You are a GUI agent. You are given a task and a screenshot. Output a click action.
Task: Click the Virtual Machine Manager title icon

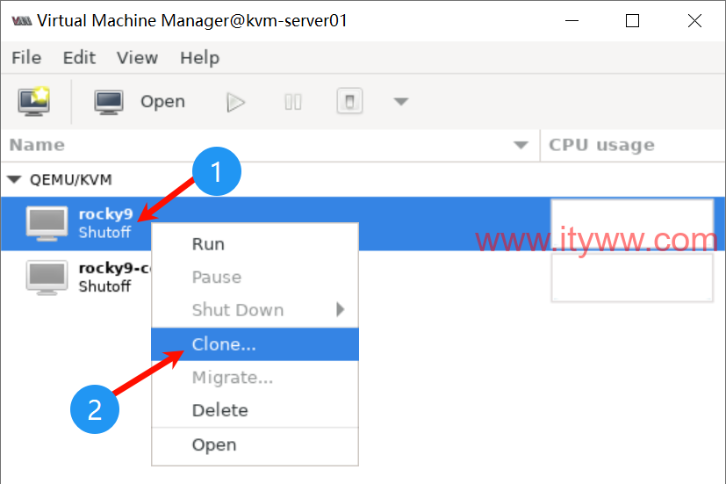point(22,21)
